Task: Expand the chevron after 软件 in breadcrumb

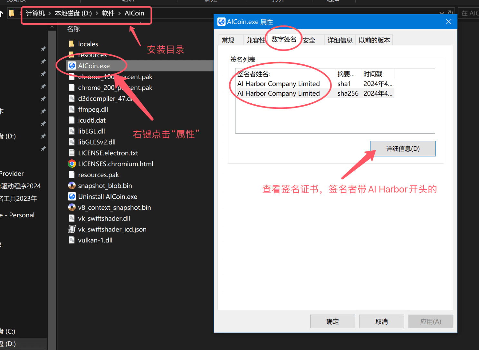Action: [x=120, y=13]
